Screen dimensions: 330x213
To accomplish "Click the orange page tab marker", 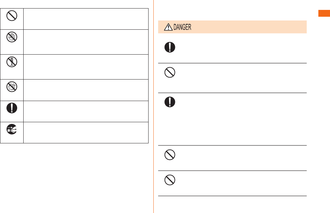I will coord(324,13).
